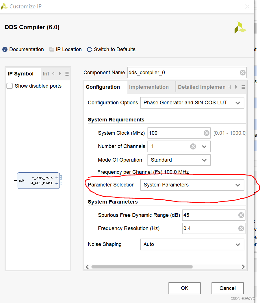Click the System Requirements heading
260x303 pixels.
coord(116,120)
